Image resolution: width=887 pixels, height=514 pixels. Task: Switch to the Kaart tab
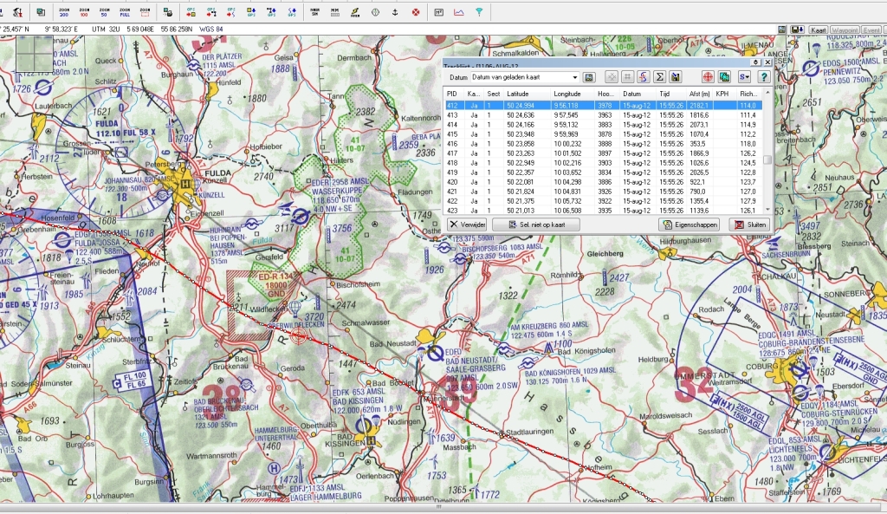(818, 29)
